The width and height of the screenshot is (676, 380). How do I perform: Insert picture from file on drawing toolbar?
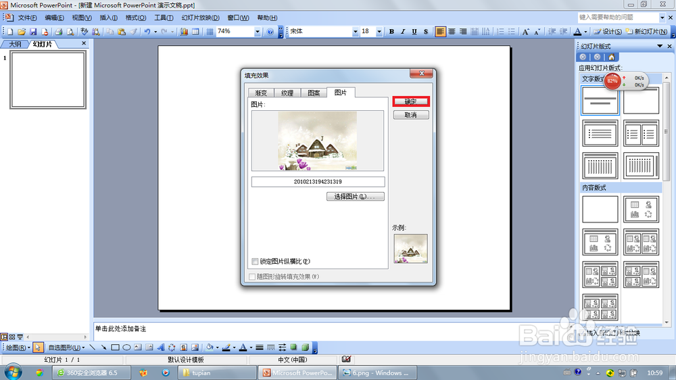[195, 348]
